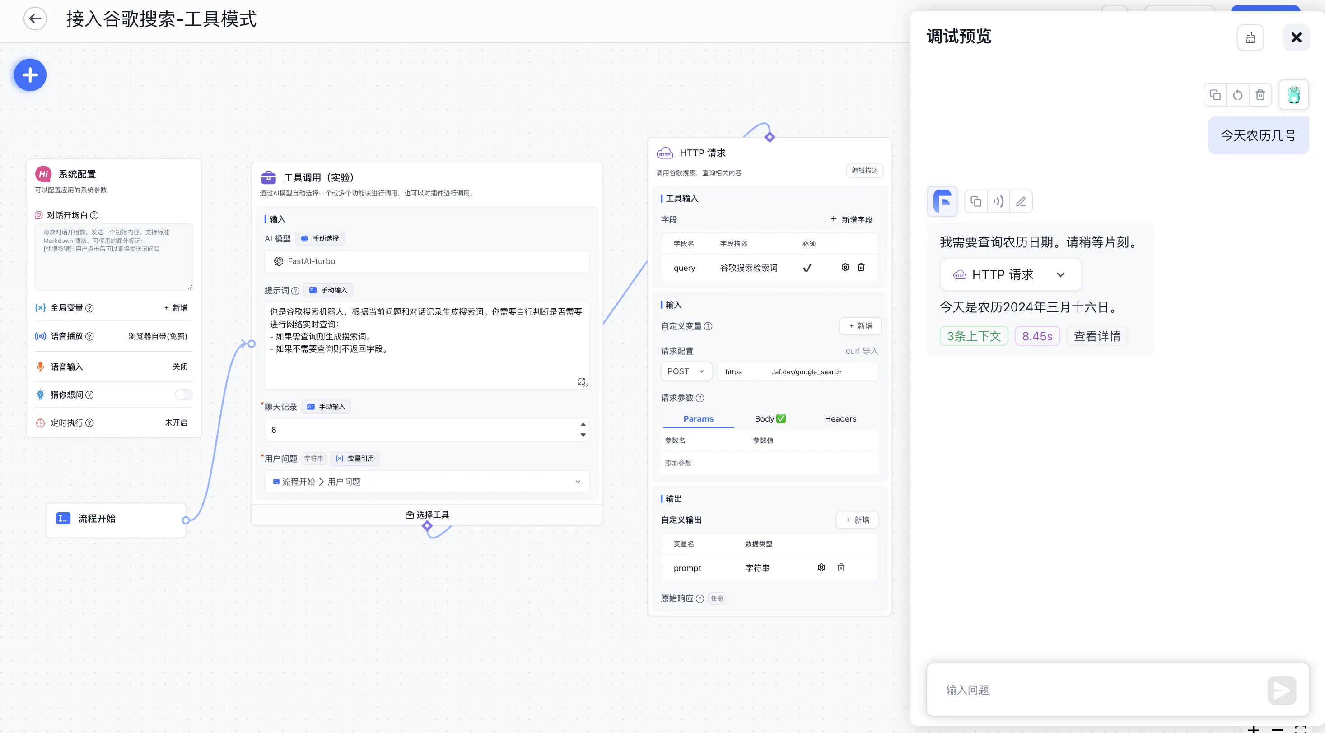Click the clear chat broom icon
Screen dimensions: 1325x733
(1250, 37)
